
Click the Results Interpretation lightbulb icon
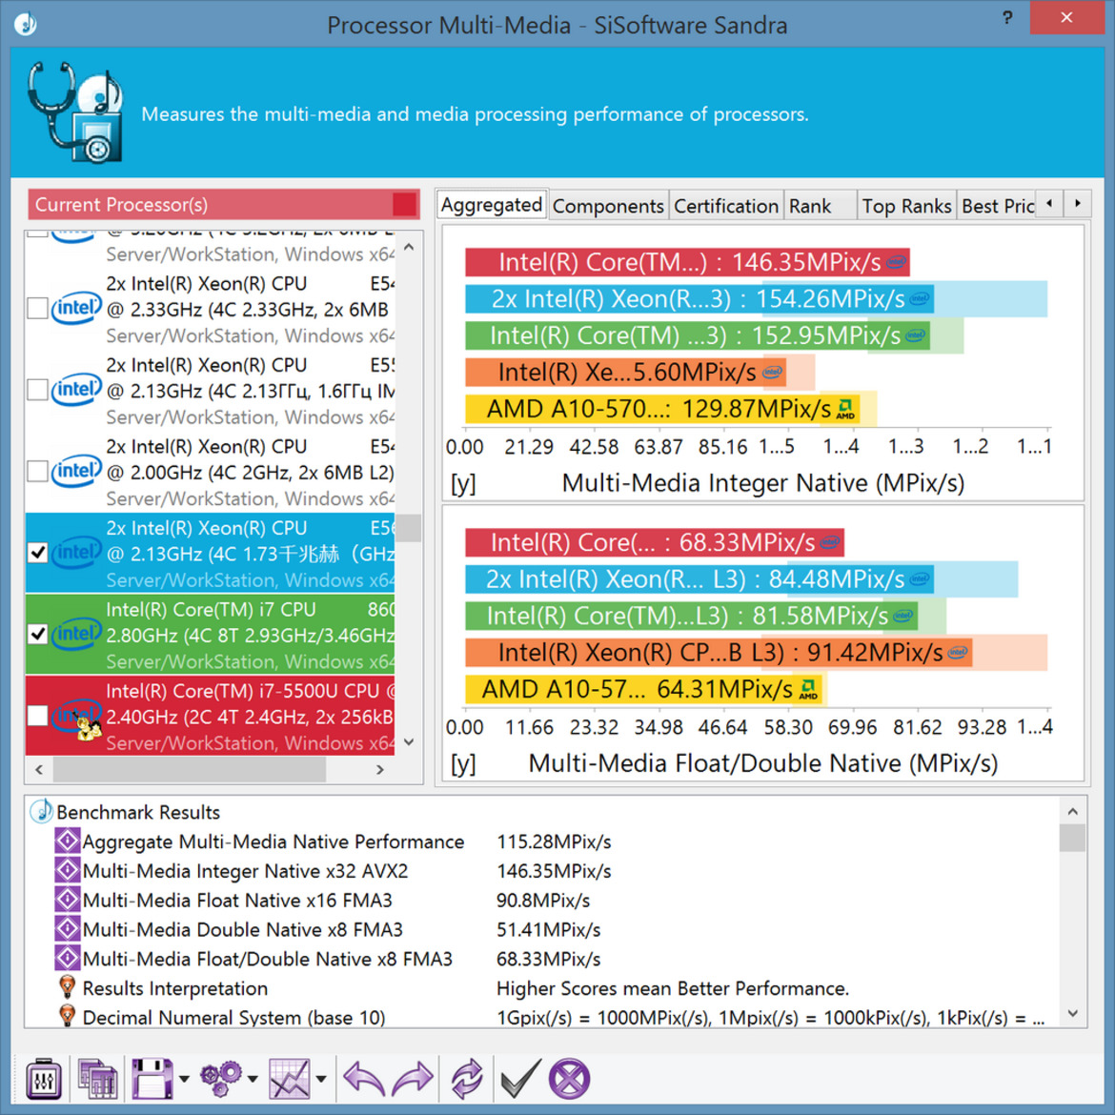(x=67, y=987)
